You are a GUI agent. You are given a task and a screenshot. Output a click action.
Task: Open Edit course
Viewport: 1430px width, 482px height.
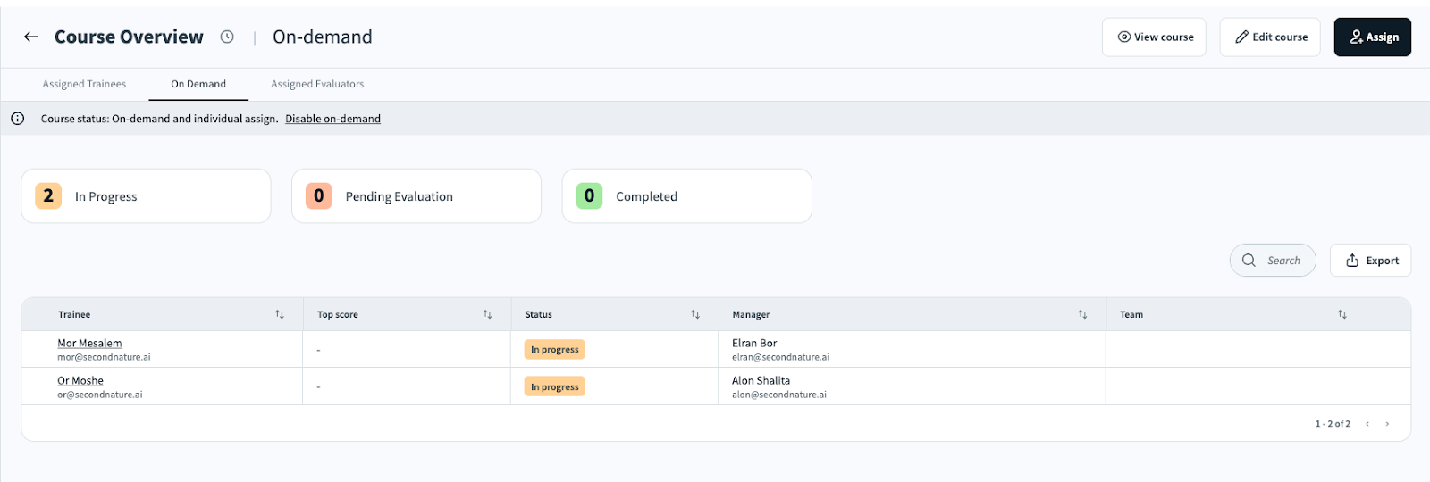click(1269, 37)
